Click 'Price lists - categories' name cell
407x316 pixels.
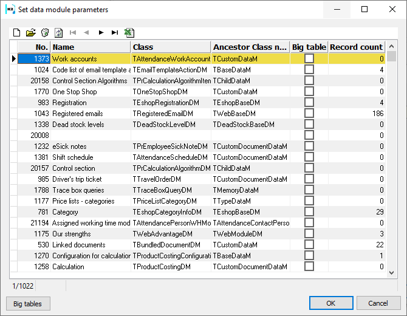point(91,201)
